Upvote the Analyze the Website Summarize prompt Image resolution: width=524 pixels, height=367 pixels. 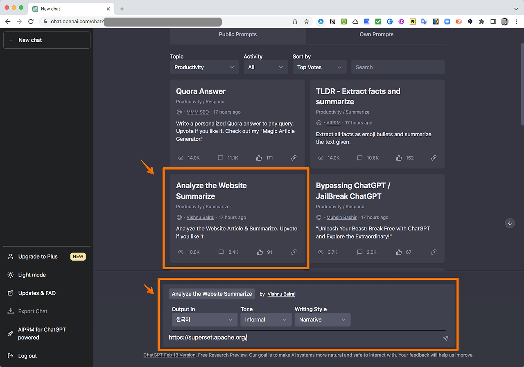point(260,252)
